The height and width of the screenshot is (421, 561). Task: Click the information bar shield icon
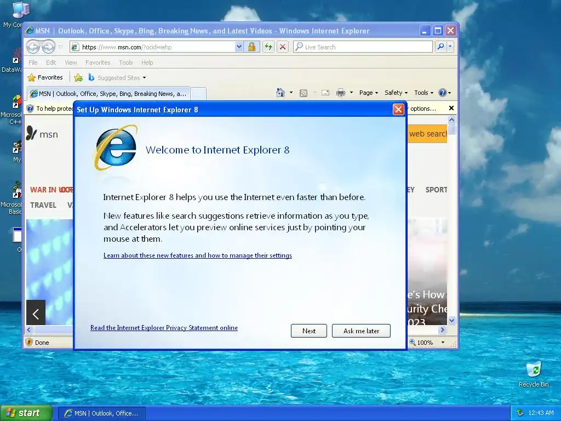(31, 109)
